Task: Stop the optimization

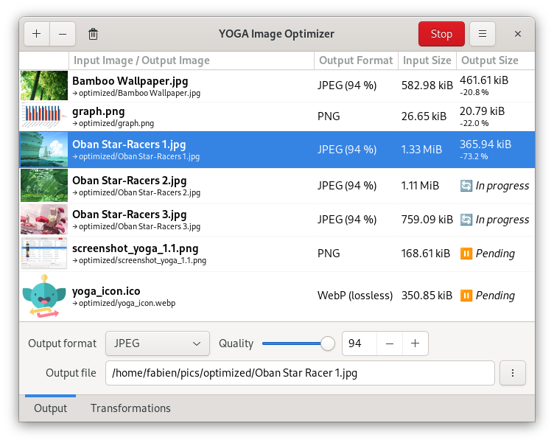Action: (441, 34)
